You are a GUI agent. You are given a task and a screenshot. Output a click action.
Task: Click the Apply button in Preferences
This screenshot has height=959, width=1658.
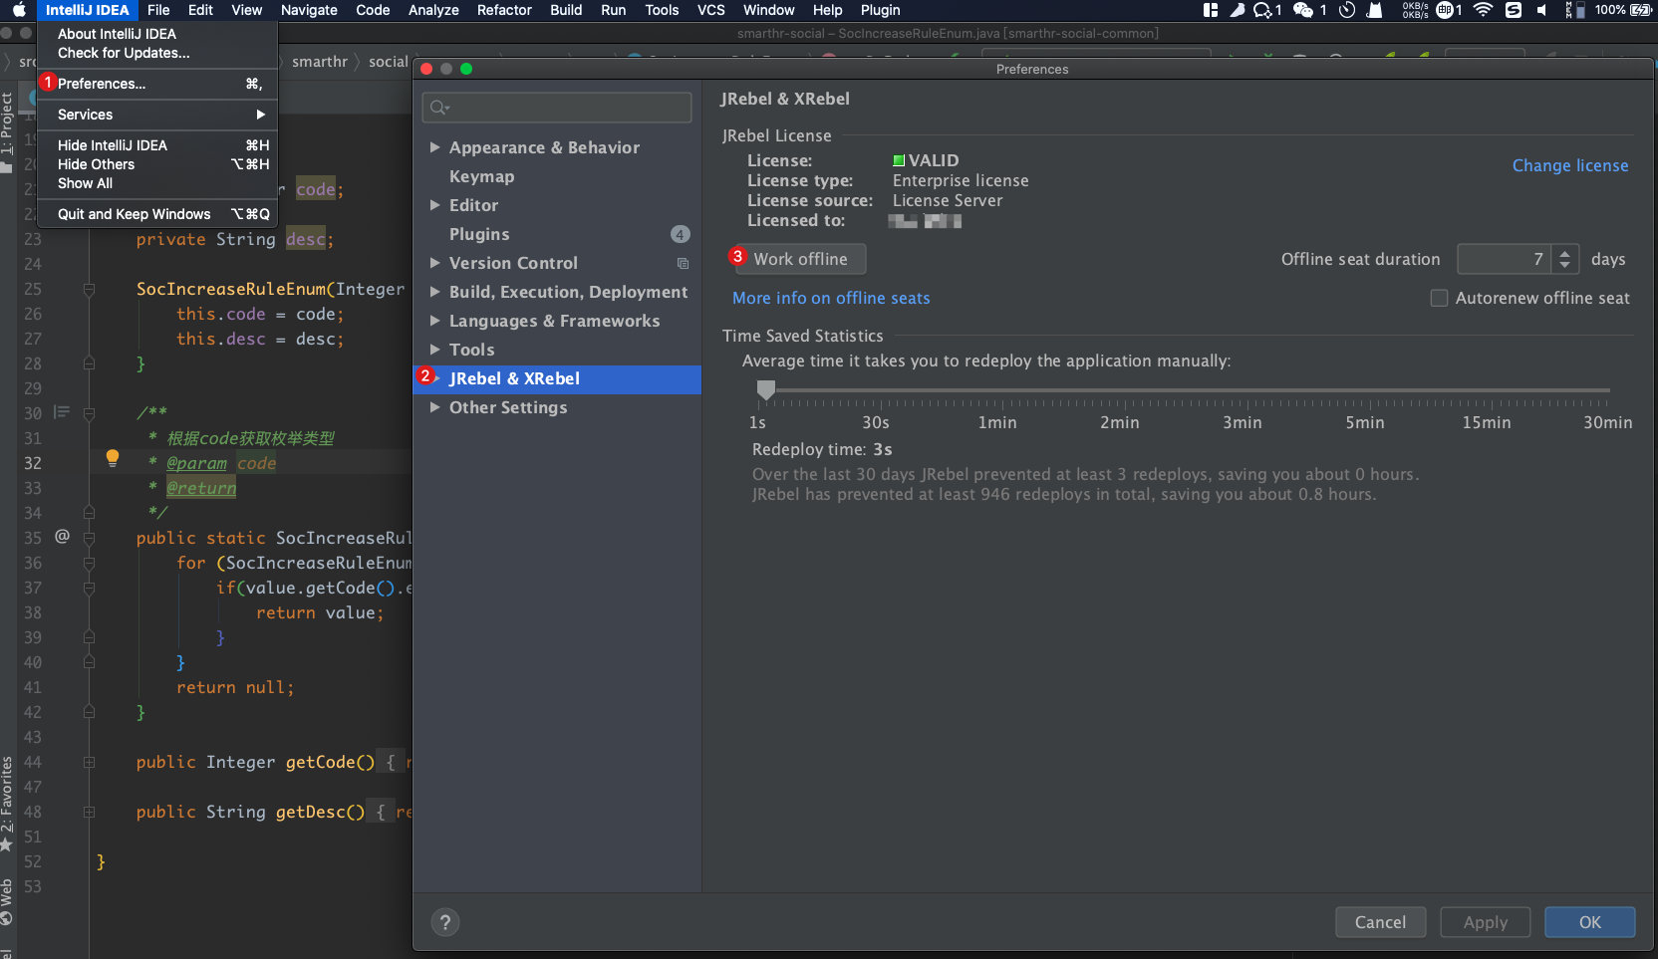[1486, 922]
